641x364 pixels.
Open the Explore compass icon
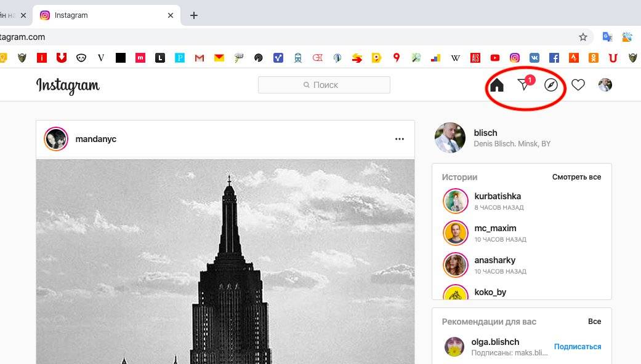pyautogui.click(x=551, y=85)
